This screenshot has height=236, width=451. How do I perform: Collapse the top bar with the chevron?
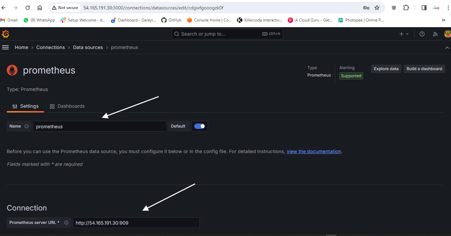click(447, 48)
